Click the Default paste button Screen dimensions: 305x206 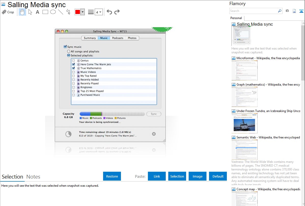218,176
